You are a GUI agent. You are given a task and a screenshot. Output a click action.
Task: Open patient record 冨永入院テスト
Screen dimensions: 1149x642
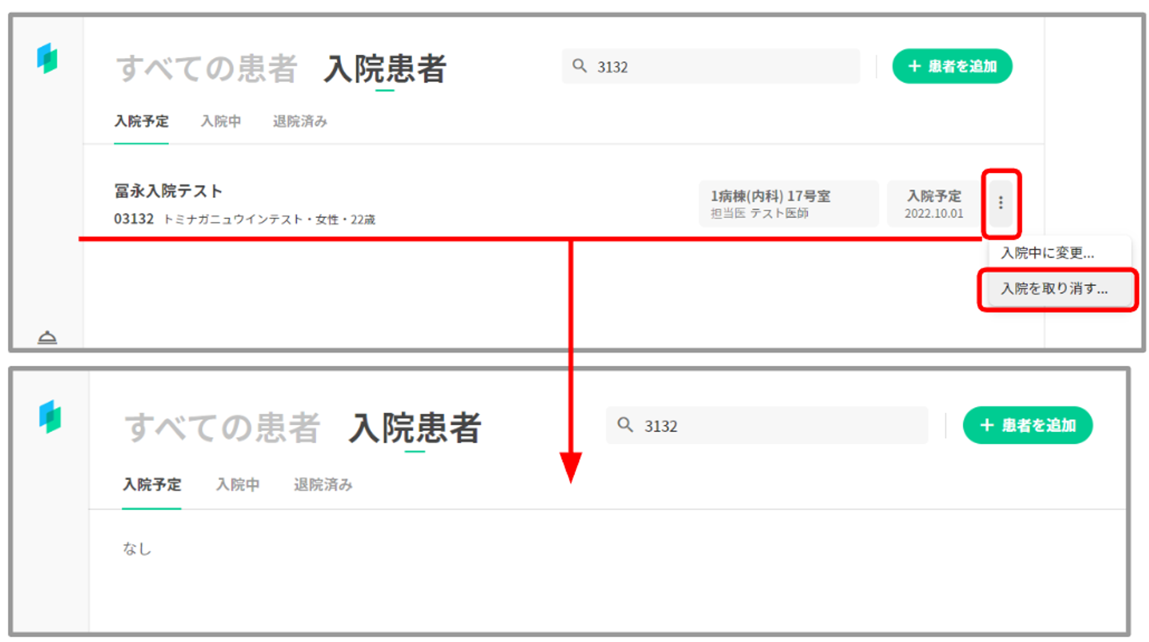(x=168, y=191)
